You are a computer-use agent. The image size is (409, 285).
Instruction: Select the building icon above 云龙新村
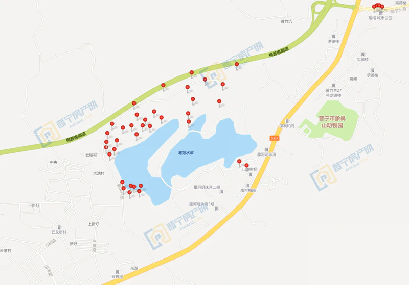point(59,227)
